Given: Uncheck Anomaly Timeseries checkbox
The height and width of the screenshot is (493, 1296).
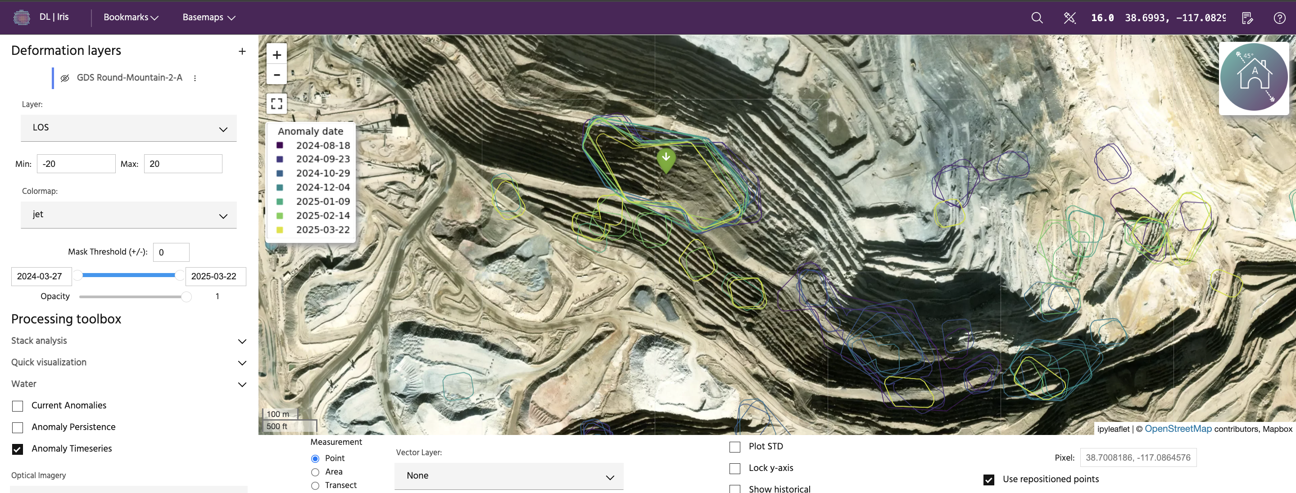Looking at the screenshot, I should 18,449.
